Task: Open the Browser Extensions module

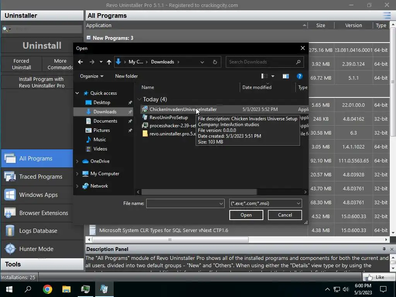Action: 37,213
